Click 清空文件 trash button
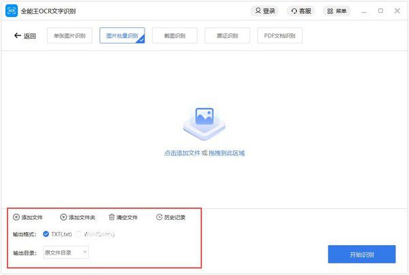This screenshot has width=409, height=275. (123, 217)
